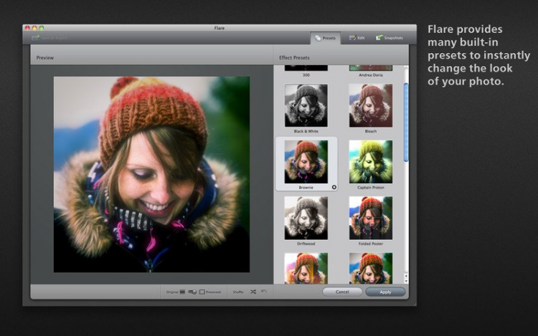
Task: Click the scrollbar down arrow in presets
Action: tap(406, 281)
